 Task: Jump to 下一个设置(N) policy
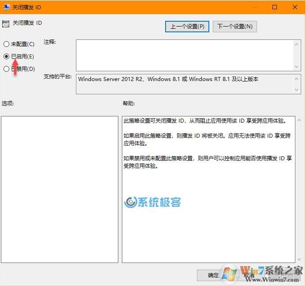pos(235,27)
